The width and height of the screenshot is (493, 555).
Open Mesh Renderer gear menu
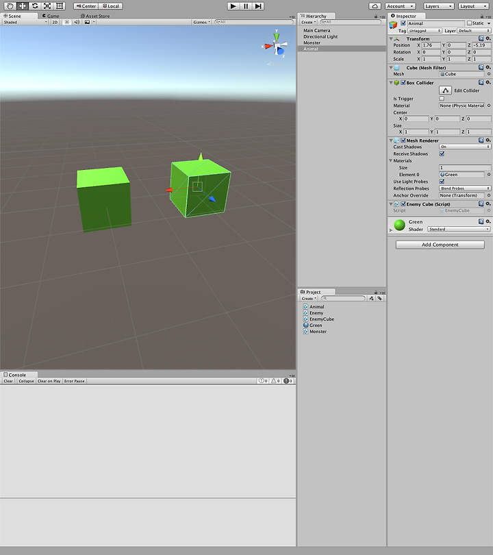pyautogui.click(x=488, y=140)
